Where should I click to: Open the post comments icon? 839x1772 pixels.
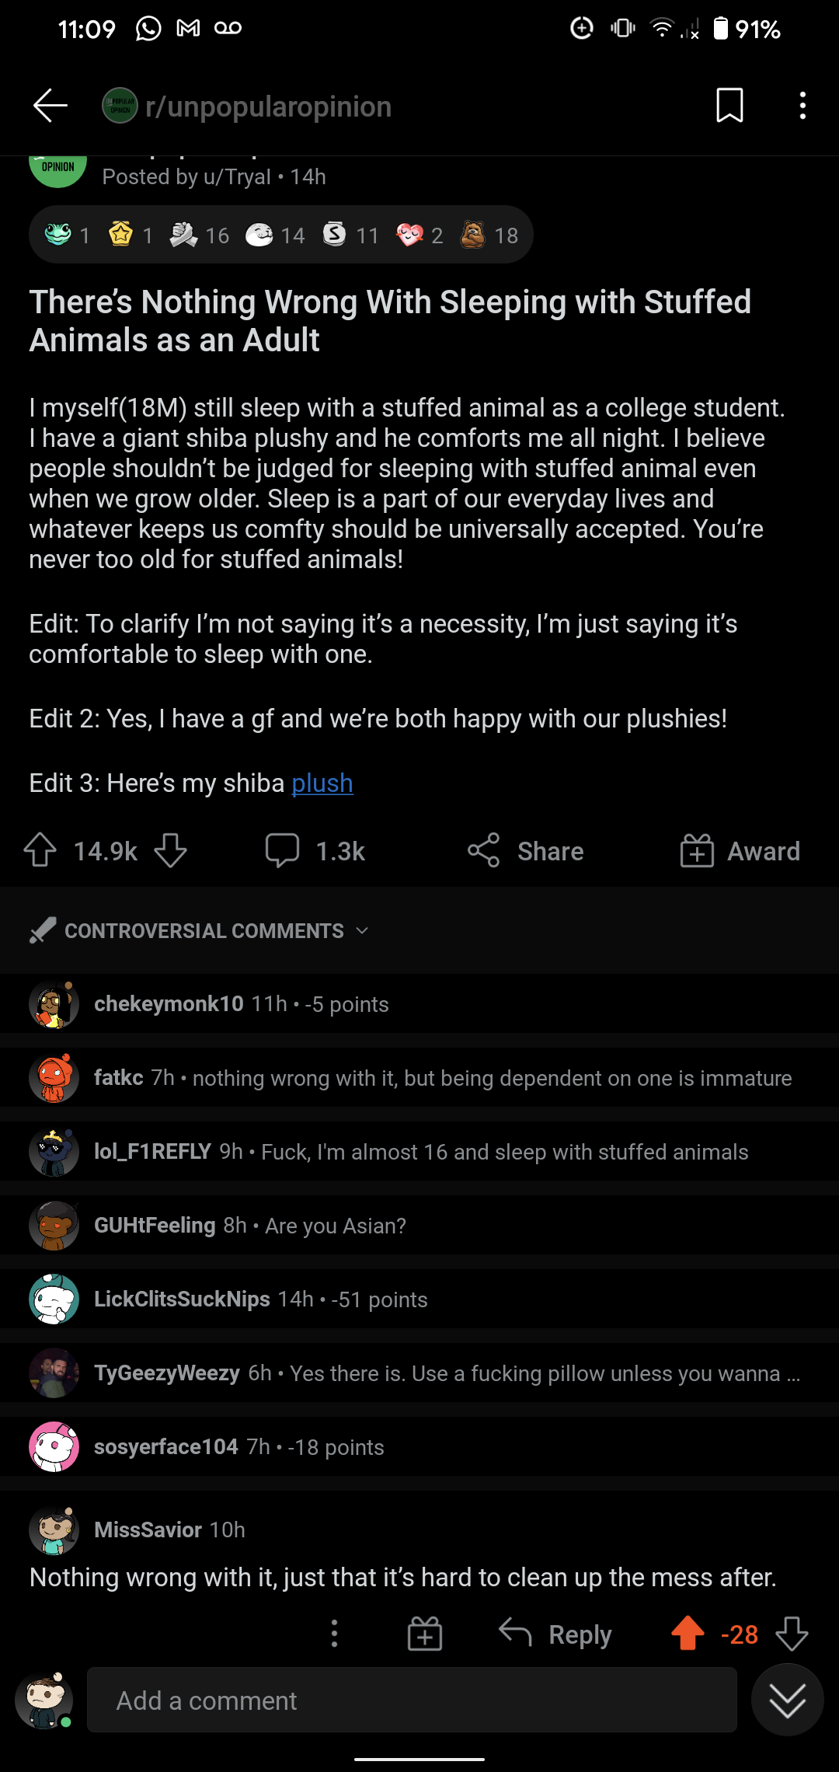tap(283, 850)
